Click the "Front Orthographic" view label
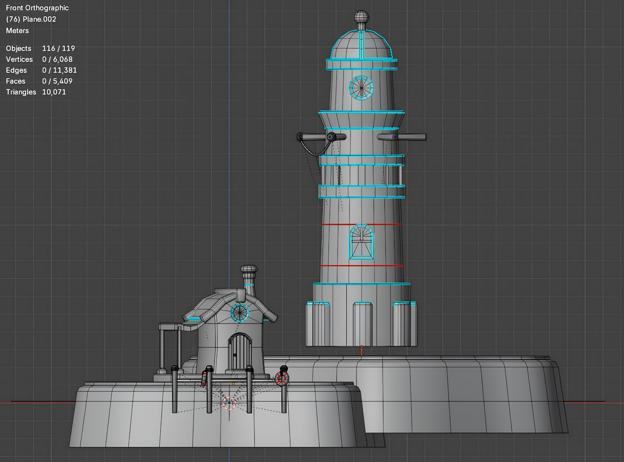 tap(37, 8)
